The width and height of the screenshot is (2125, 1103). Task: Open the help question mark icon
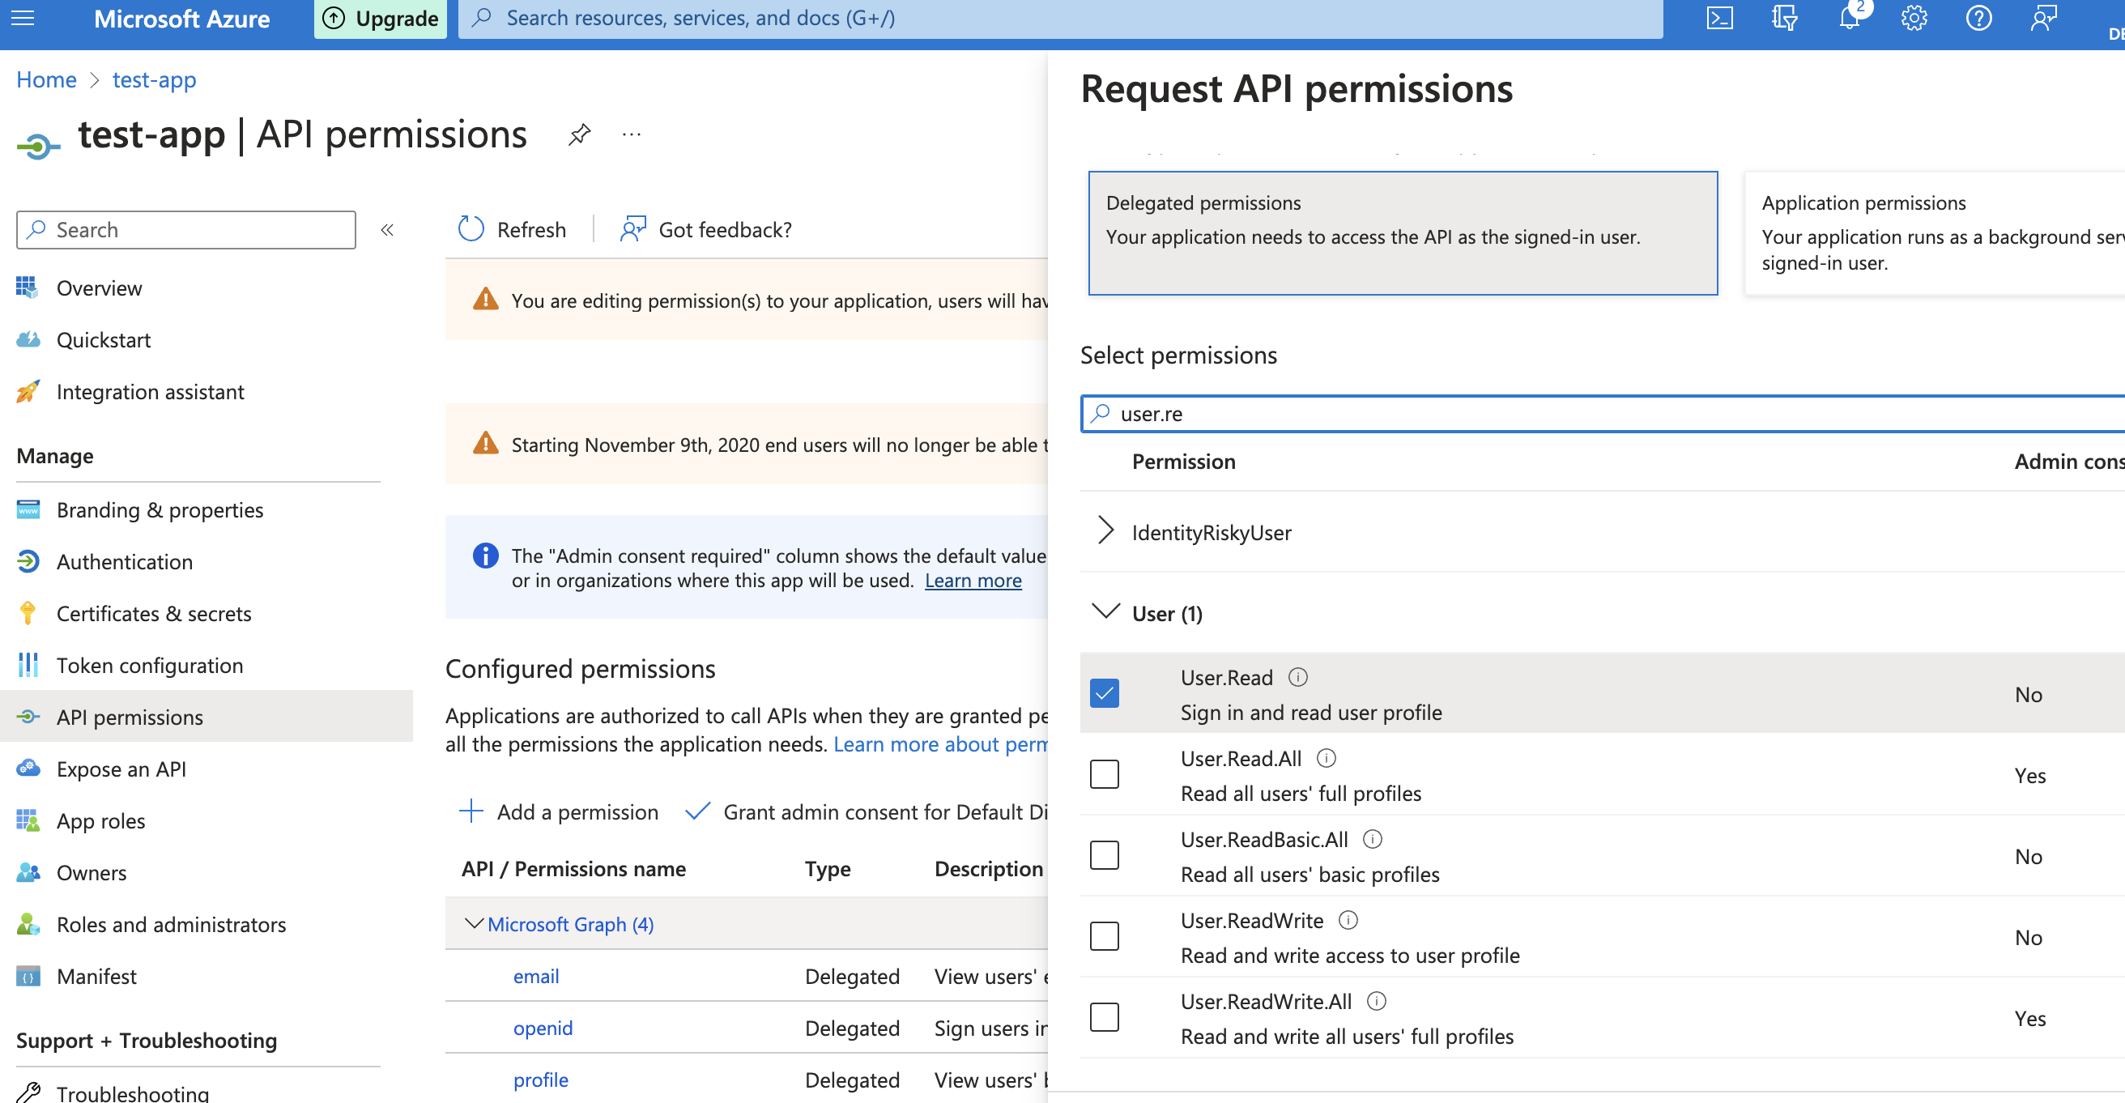[1979, 18]
